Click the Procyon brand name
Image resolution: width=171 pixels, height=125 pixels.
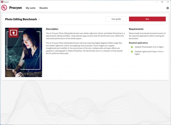point(15,8)
